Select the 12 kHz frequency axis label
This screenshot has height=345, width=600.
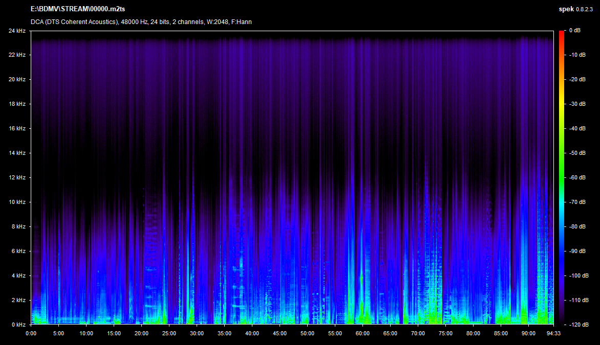[x=17, y=177]
